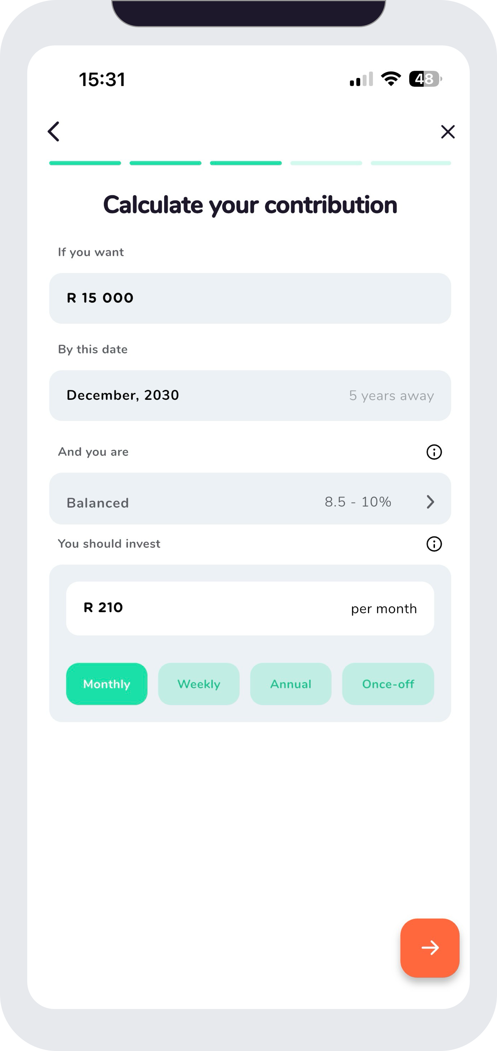The image size is (497, 1051).
Task: Tap the back arrow at top left
Action: pos(53,131)
